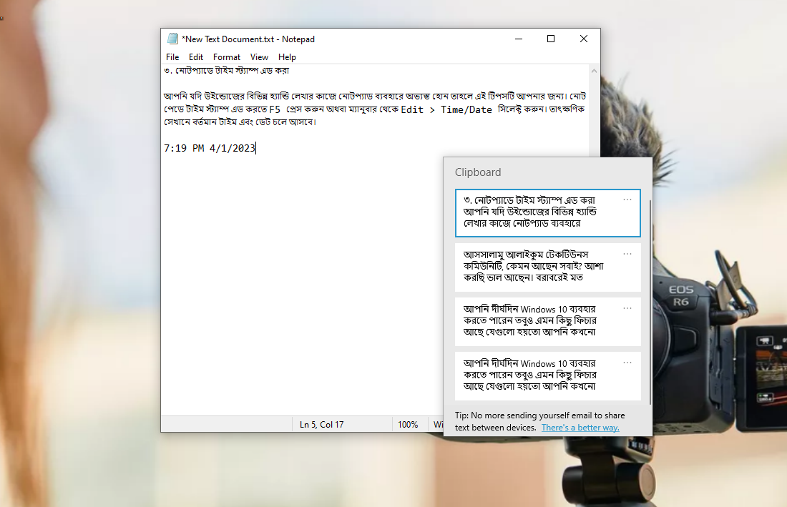
Task: Paste the fourth clipboard entry about Windows 10
Action: [x=547, y=376]
